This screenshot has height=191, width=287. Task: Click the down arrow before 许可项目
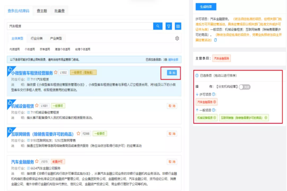[197, 94]
